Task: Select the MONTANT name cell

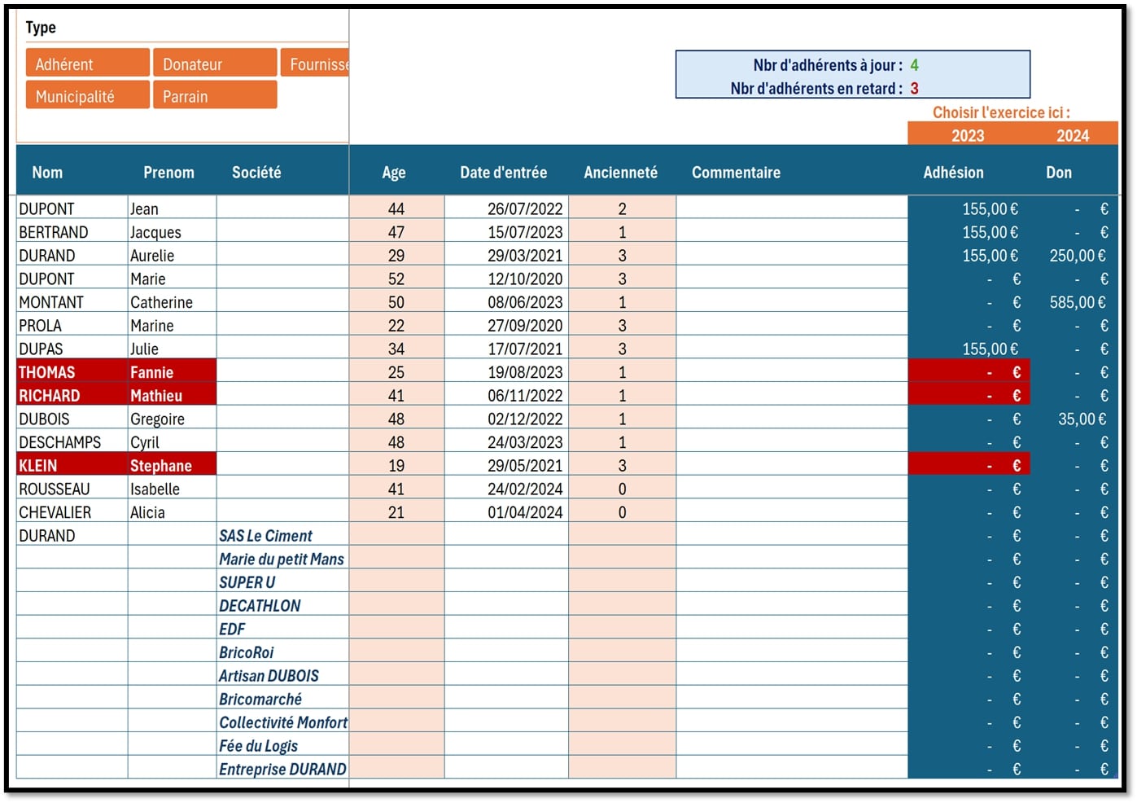Action: pyautogui.click(x=72, y=302)
